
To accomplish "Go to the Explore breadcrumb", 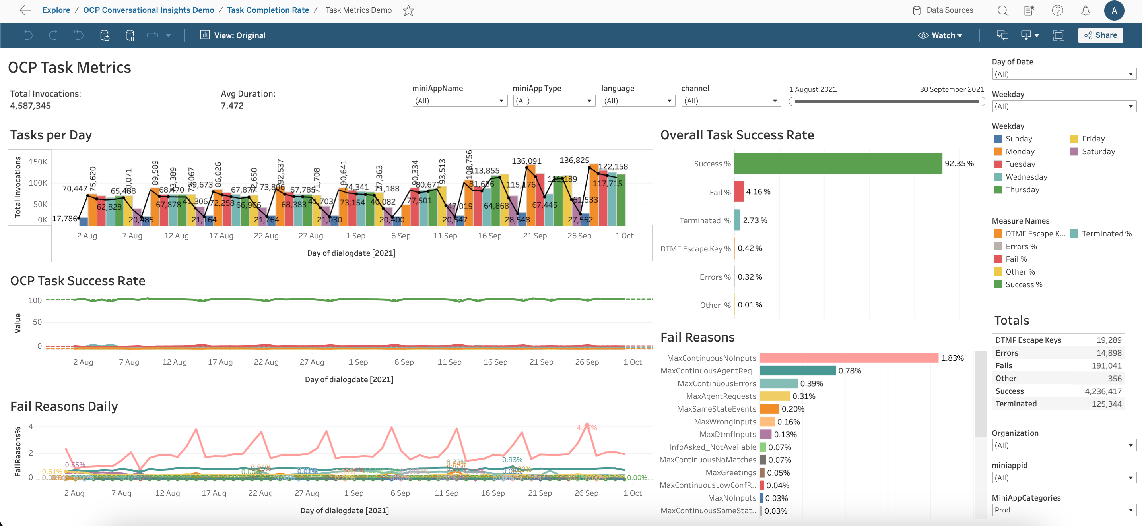I will [56, 10].
